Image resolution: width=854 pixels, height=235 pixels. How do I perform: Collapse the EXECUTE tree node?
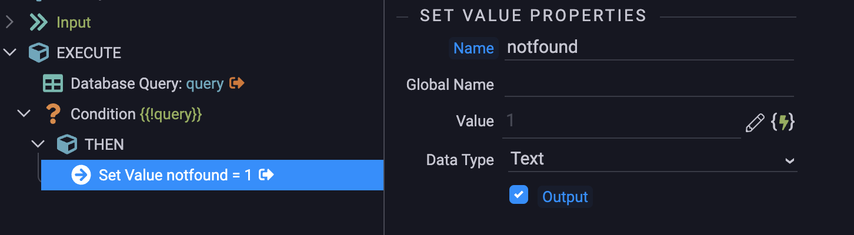pos(9,53)
